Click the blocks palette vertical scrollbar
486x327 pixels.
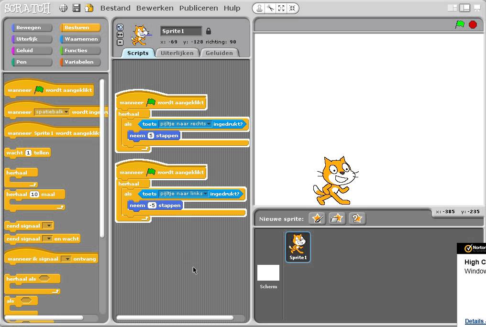point(102,158)
